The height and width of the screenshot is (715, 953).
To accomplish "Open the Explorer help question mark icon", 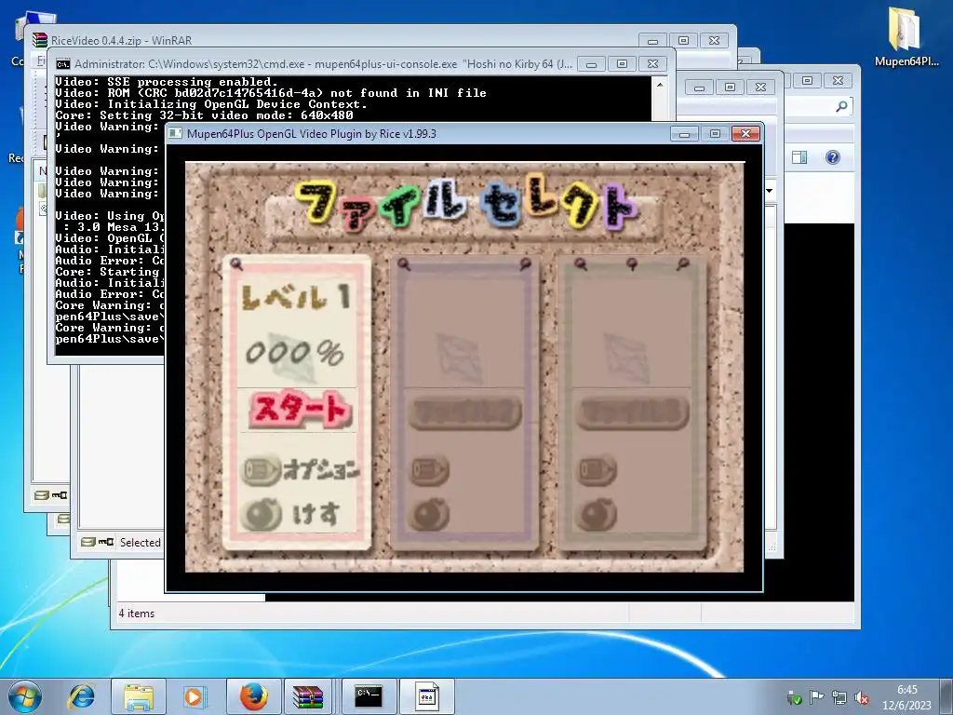I will (x=833, y=157).
